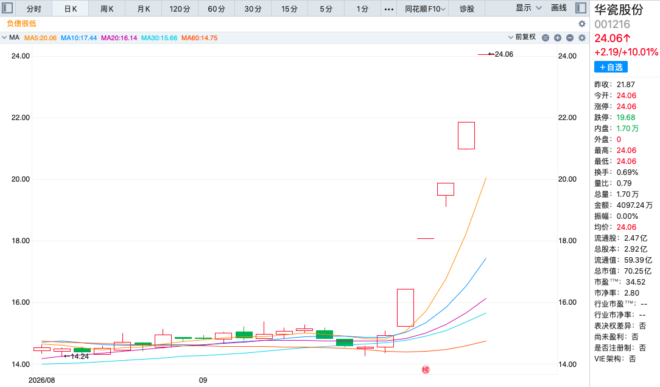
Task: Click the 金额 value 4097.24万
Action: pyautogui.click(x=634, y=205)
